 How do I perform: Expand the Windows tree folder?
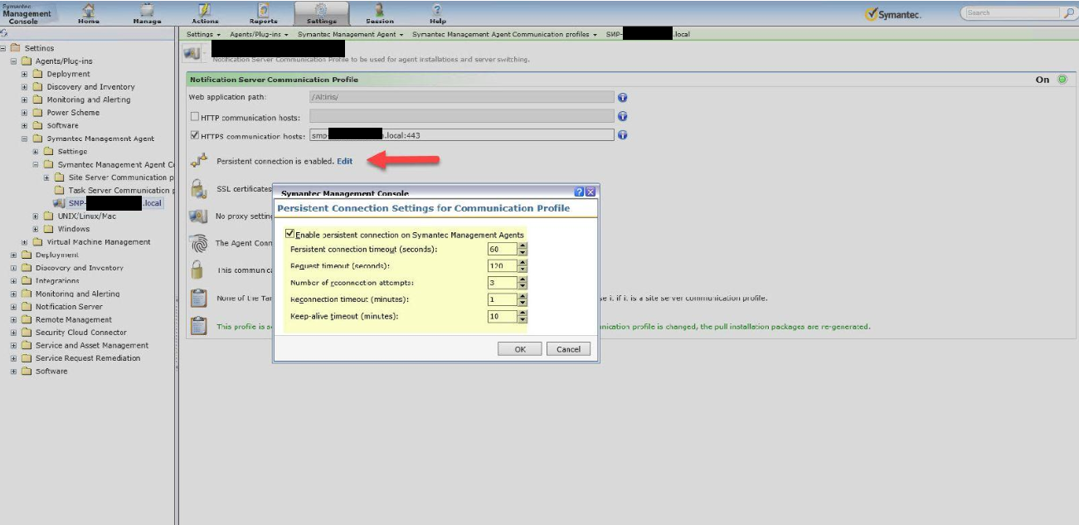36,229
